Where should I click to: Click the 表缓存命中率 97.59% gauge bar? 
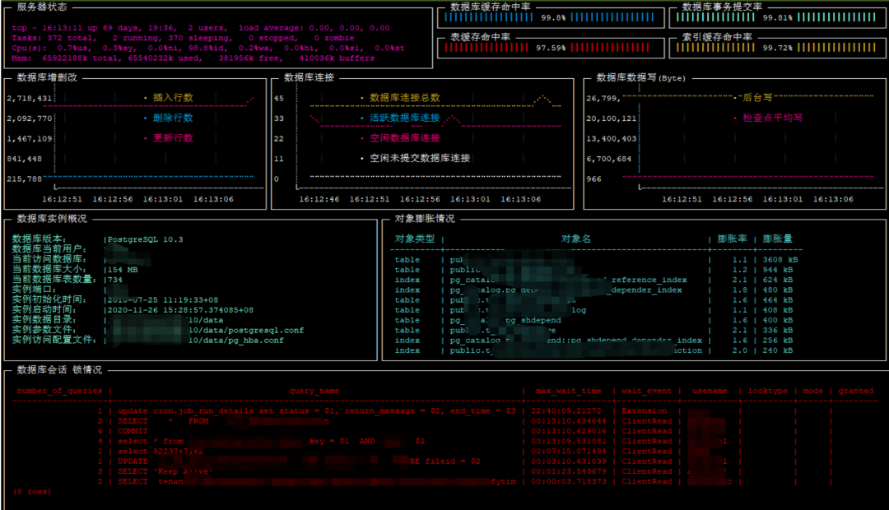tap(551, 48)
